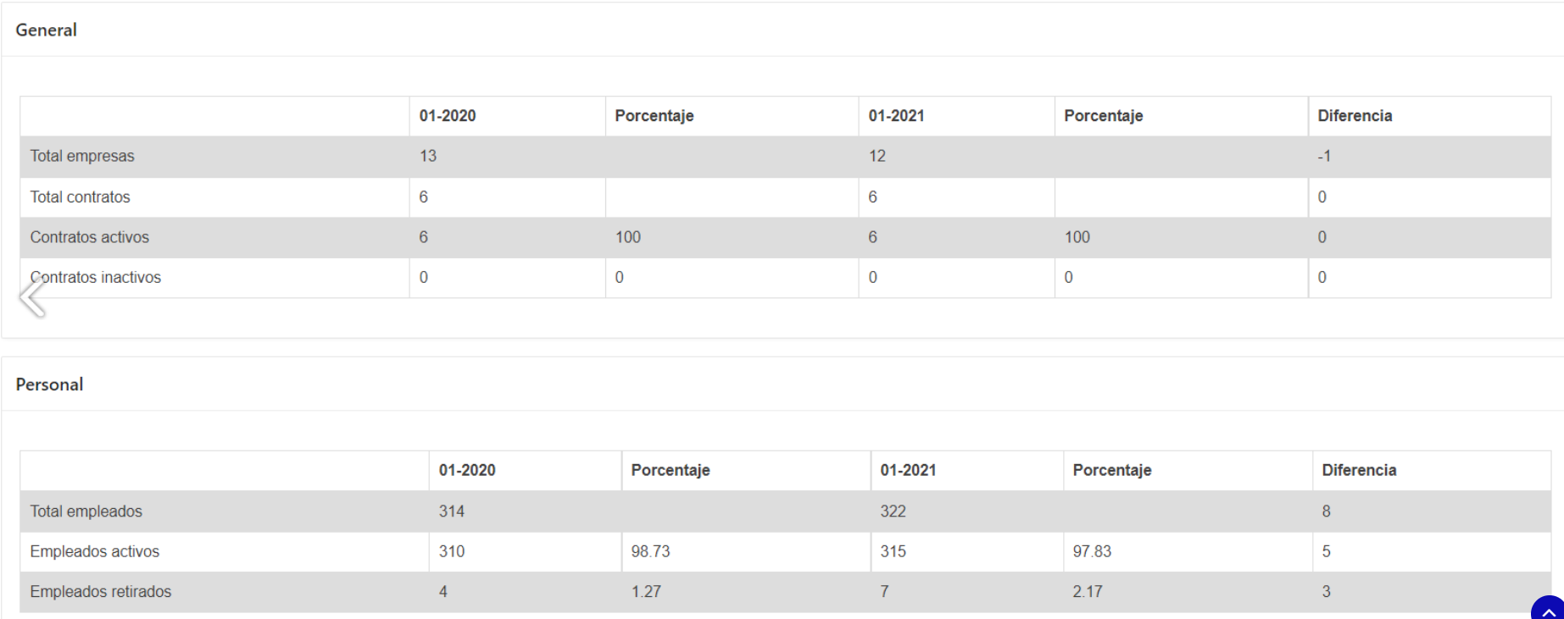
Task: Click the Diferencia header in Personal table
Action: (1359, 470)
